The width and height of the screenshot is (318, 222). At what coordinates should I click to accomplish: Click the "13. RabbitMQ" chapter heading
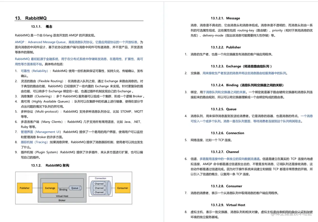31,18
